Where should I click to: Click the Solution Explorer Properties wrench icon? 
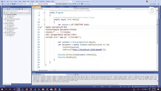tap(22, 9)
